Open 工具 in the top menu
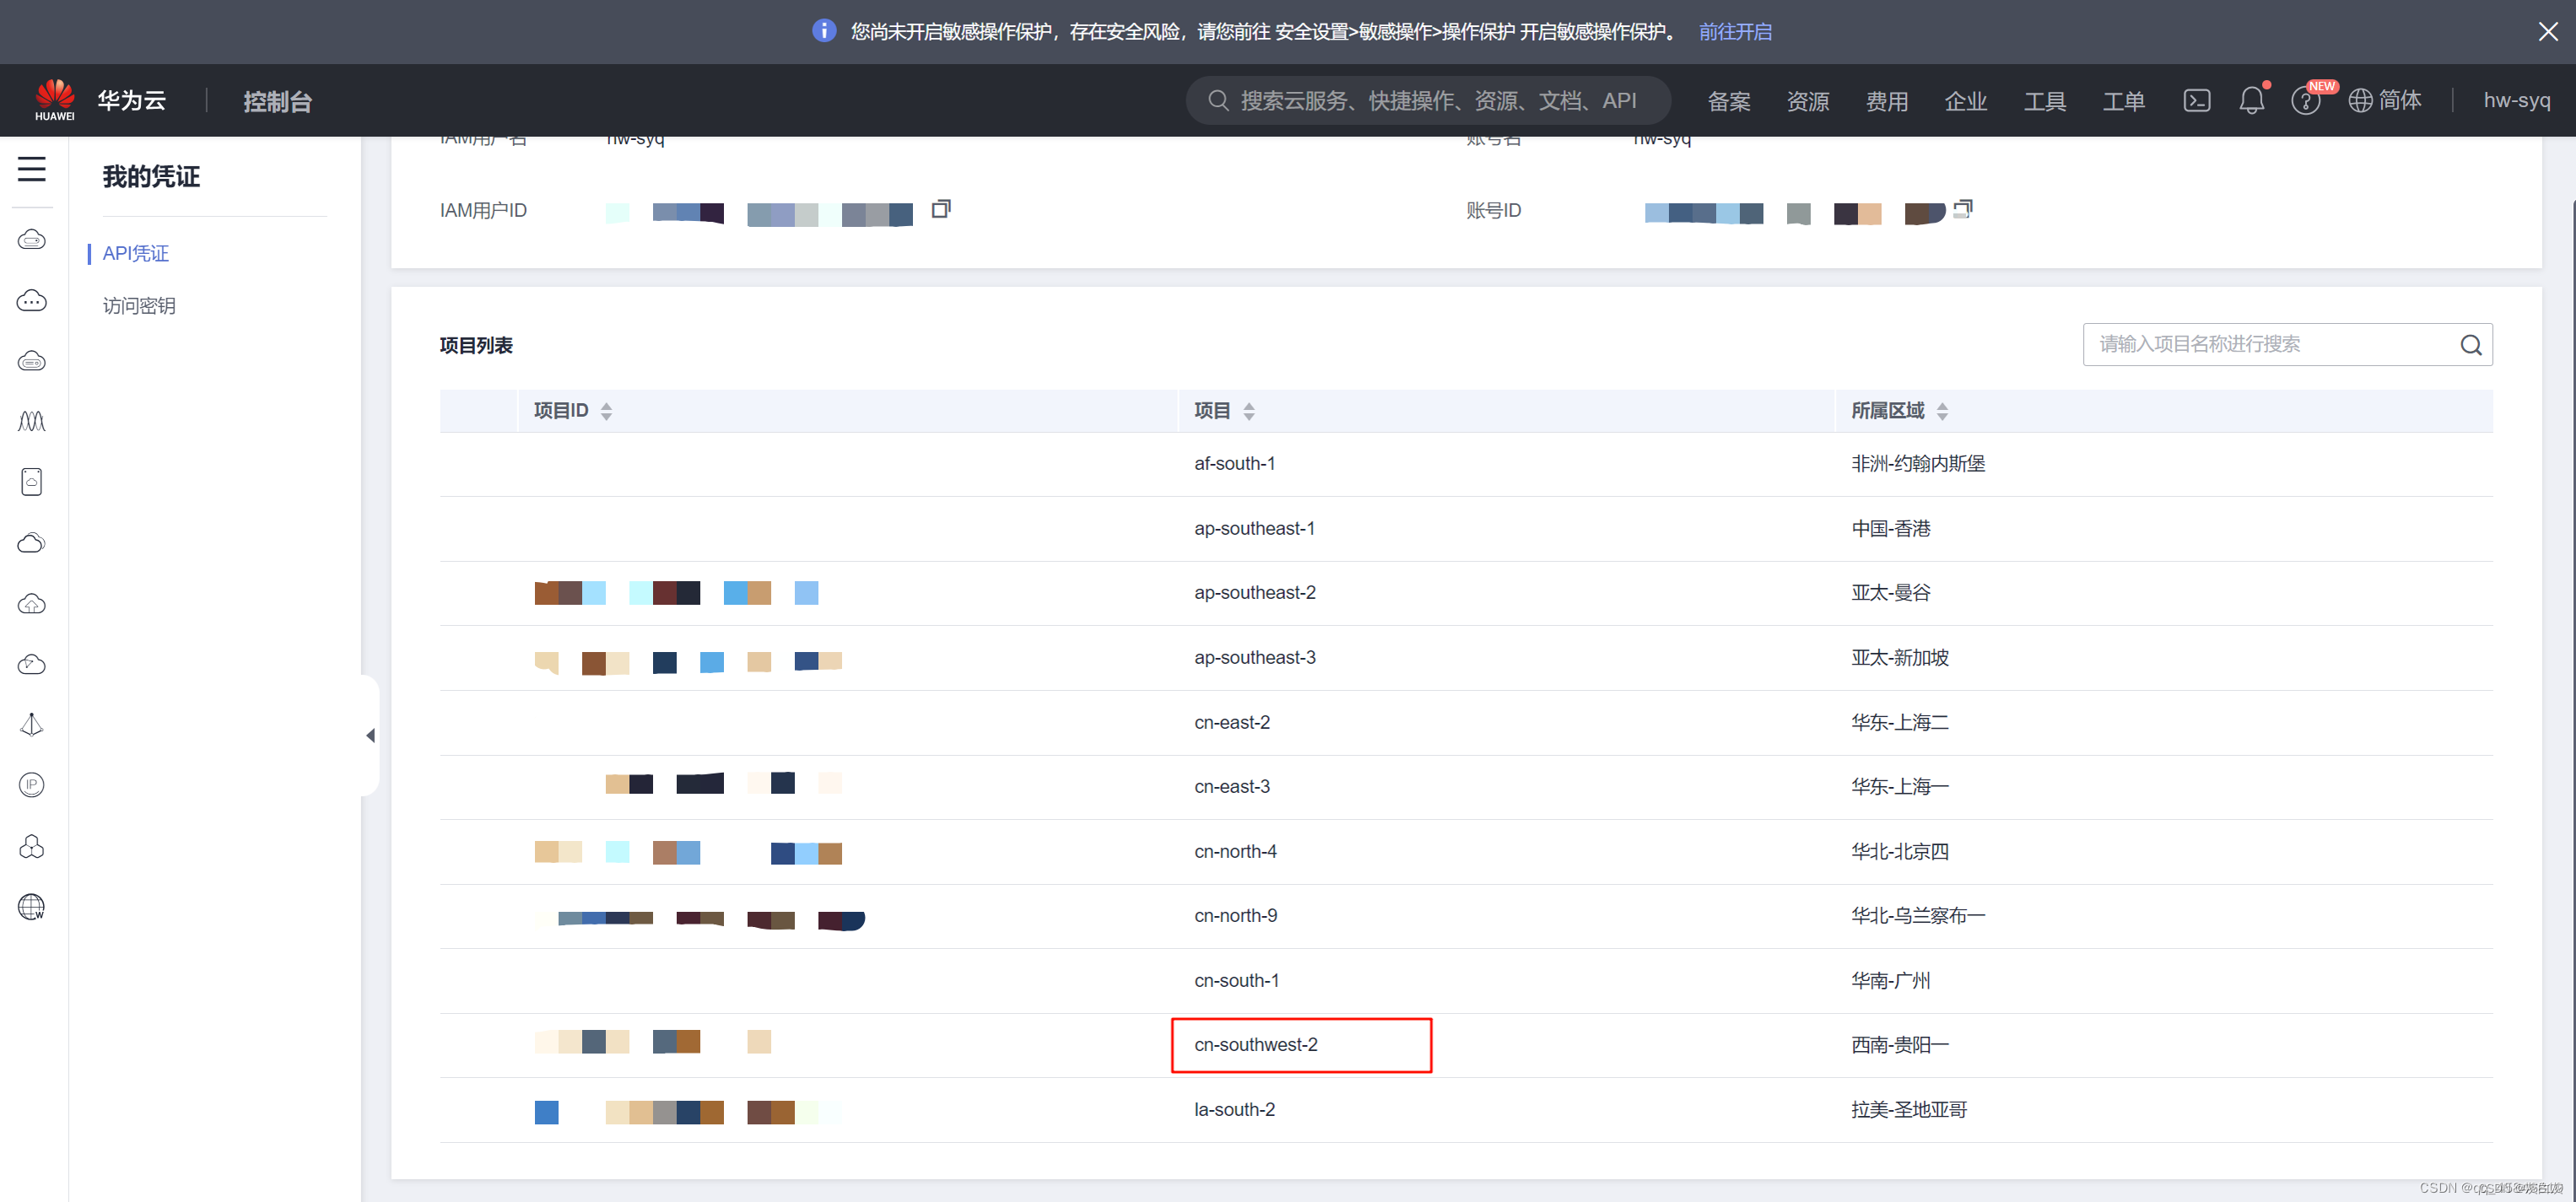Viewport: 2576px width, 1202px height. pos(2045,101)
